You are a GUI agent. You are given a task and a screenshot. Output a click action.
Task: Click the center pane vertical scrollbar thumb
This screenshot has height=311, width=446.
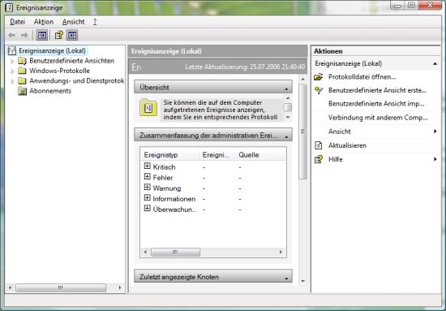point(302,132)
